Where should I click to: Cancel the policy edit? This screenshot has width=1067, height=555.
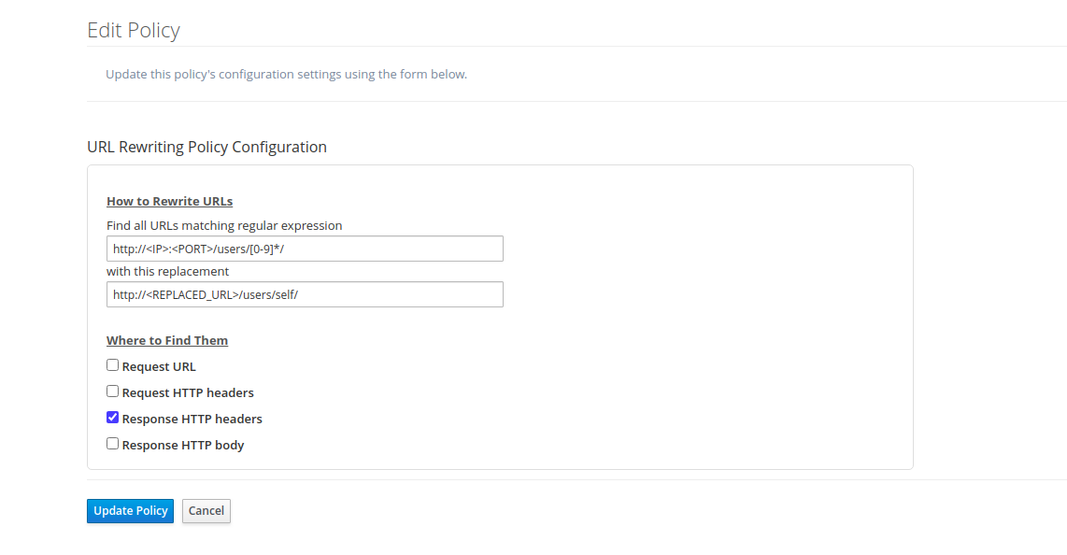[x=206, y=511]
